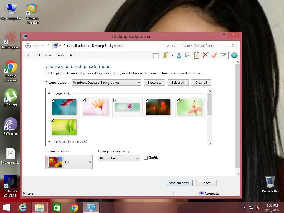
Task: Click the window's outer vertical scrollbar
Action: pyautogui.click(x=237, y=116)
